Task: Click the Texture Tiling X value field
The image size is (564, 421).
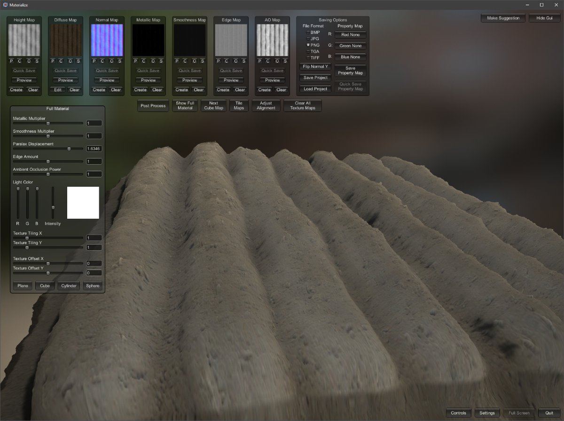Action: pos(94,238)
